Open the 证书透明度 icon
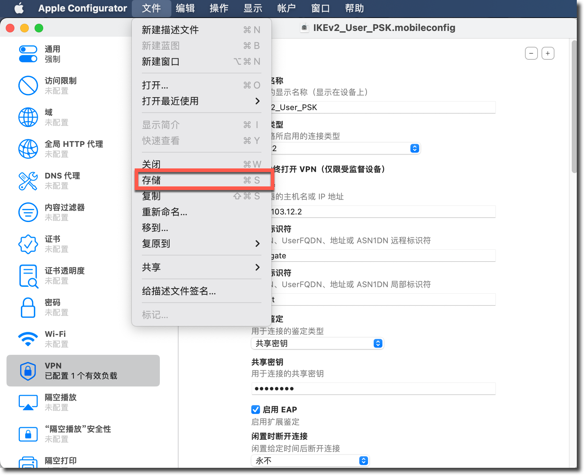The width and height of the screenshot is (584, 475). tap(28, 276)
